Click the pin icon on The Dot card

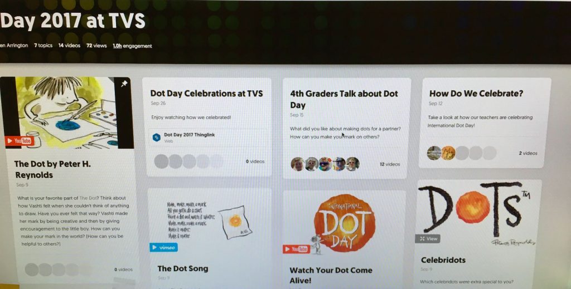(124, 84)
